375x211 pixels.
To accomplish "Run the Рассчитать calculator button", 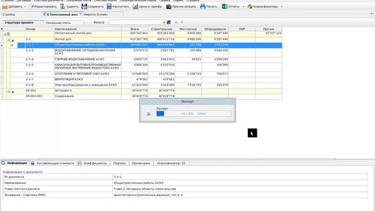I will click(x=118, y=6).
